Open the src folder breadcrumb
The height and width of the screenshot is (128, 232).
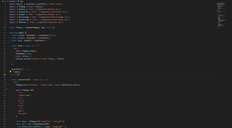[x=3, y=1]
